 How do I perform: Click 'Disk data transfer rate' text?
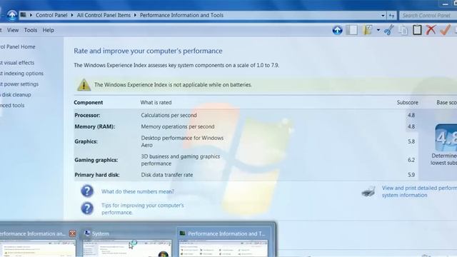click(x=167, y=175)
